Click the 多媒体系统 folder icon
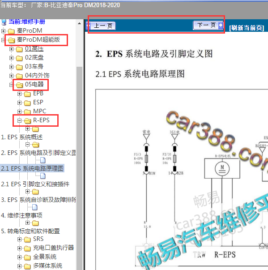 27,266
